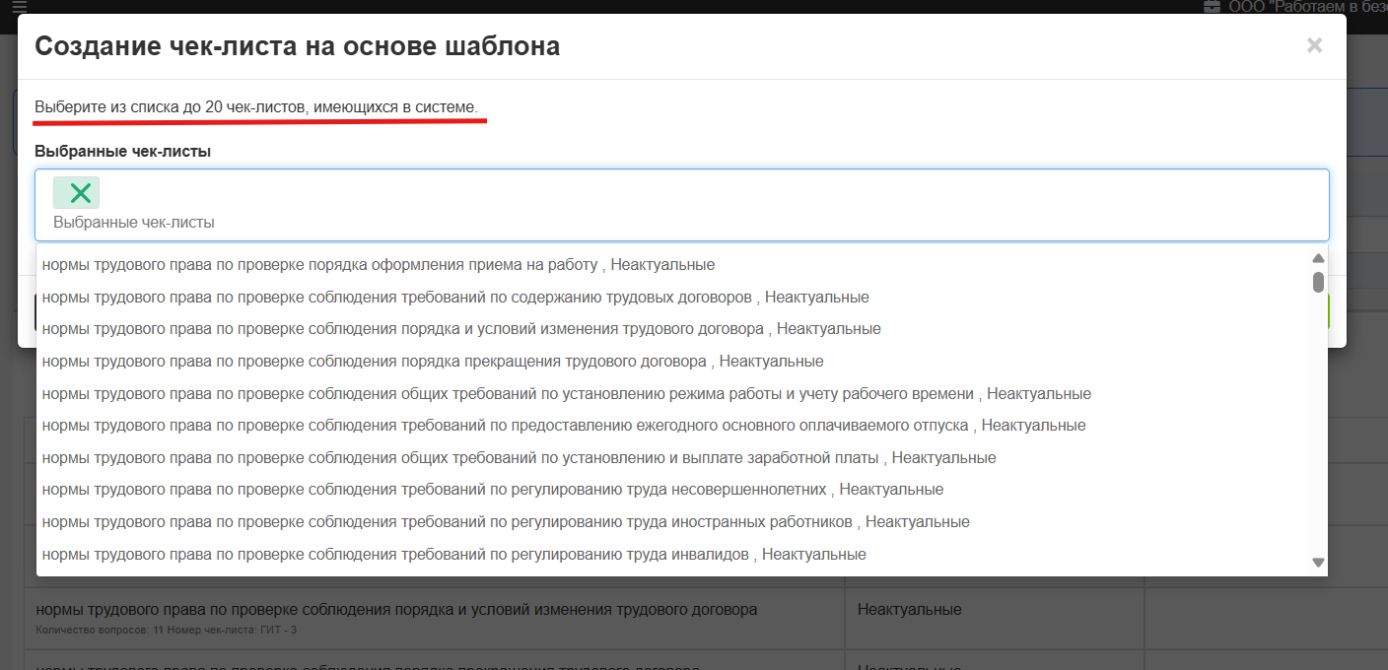Open the hamburger menu in the top bar
1388x670 pixels.
click(x=20, y=6)
